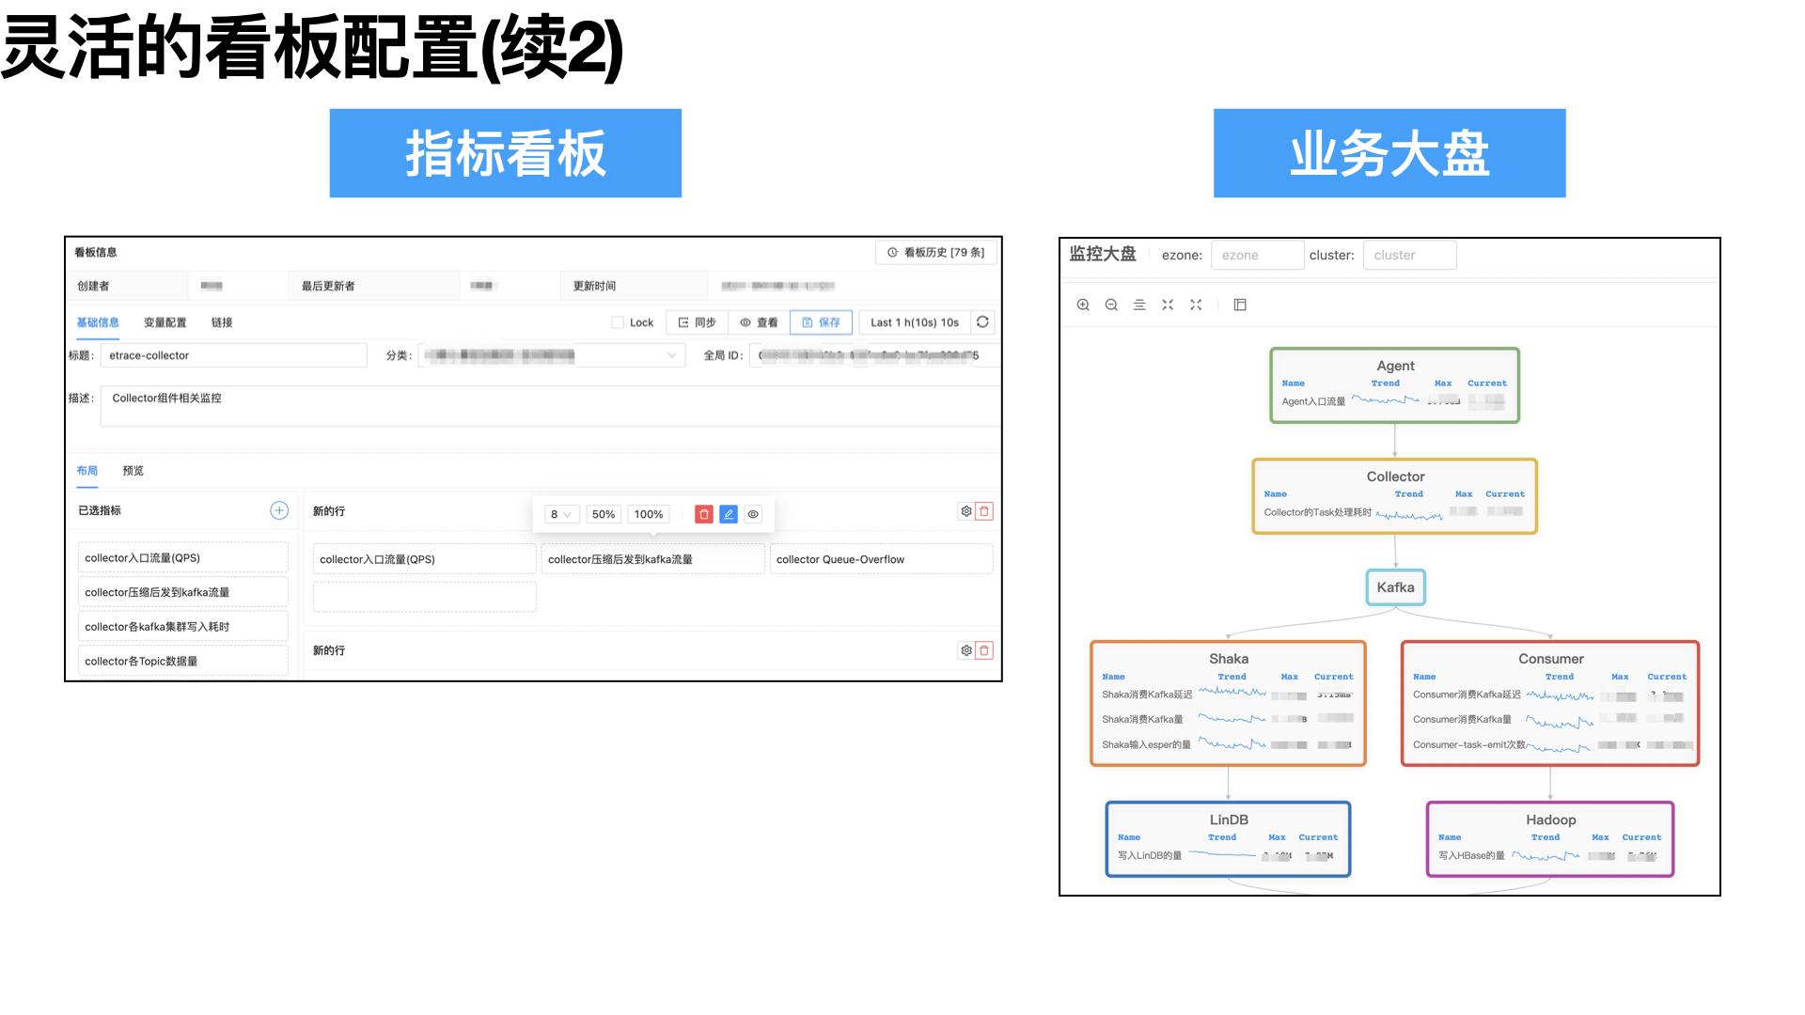Image resolution: width=1805 pixels, height=1015 pixels.
Task: Click the zoom out magnifier icon
Action: tap(1111, 304)
